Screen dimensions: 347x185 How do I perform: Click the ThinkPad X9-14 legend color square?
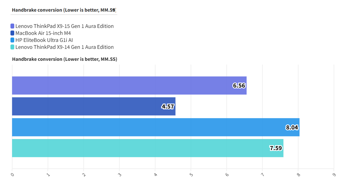coord(12,47)
